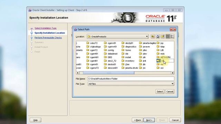Select the des2_72 folder
The image size is (221, 124).
point(110,61)
